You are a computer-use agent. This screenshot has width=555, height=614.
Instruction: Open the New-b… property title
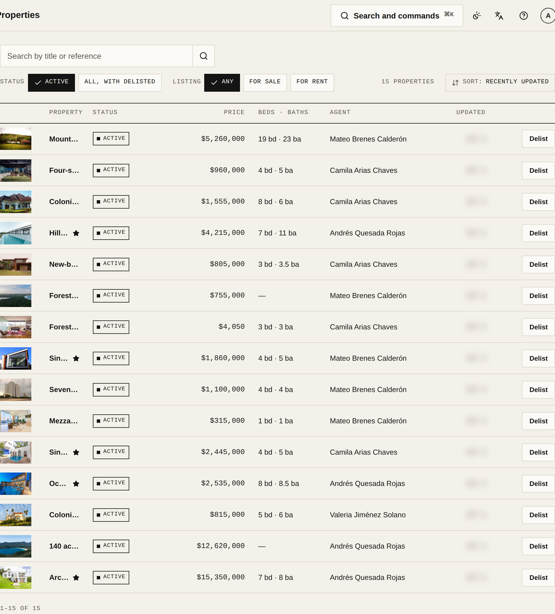tap(64, 265)
